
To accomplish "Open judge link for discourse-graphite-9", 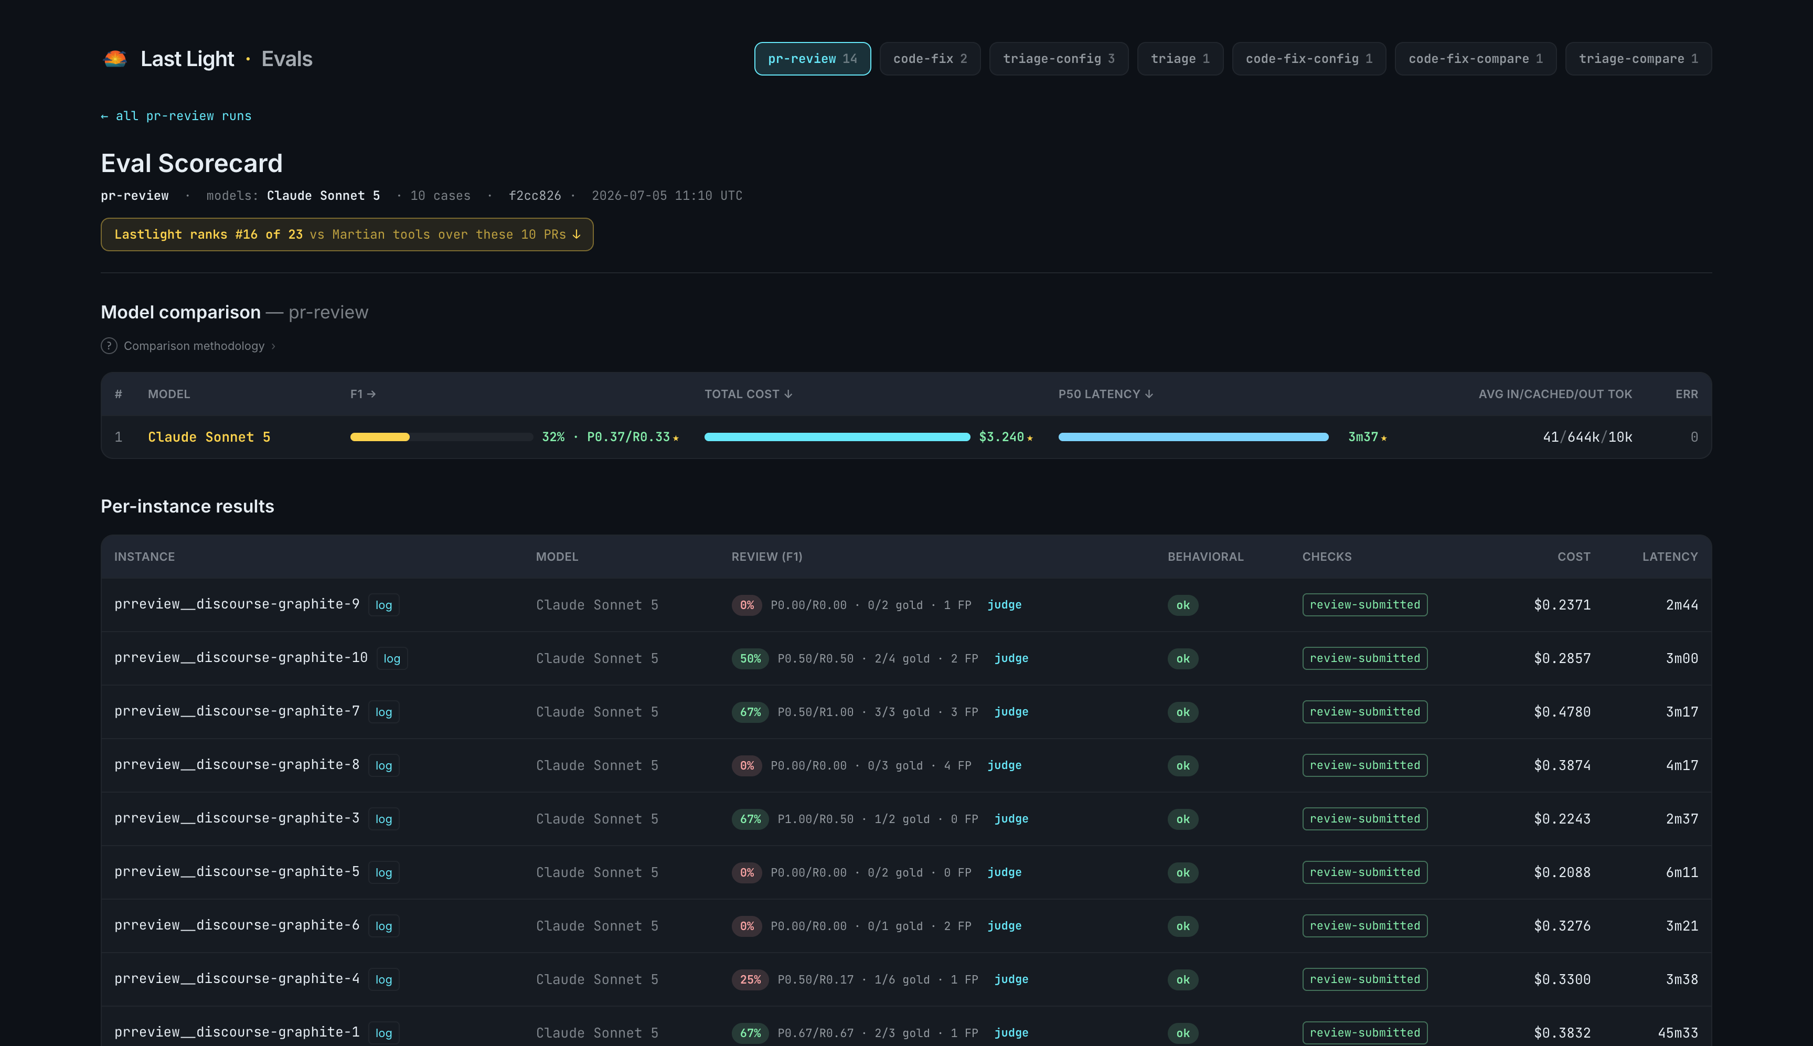I will [1004, 605].
